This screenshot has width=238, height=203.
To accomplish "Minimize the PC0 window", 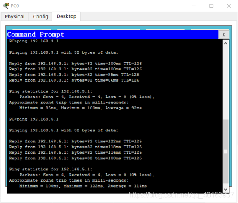I will pos(194,6).
